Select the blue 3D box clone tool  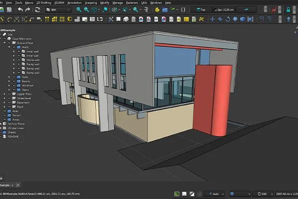[x=243, y=19]
